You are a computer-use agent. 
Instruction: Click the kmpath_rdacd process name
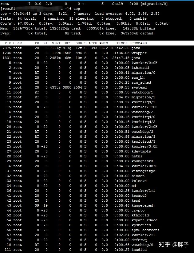pyautogui.click(x=145, y=220)
